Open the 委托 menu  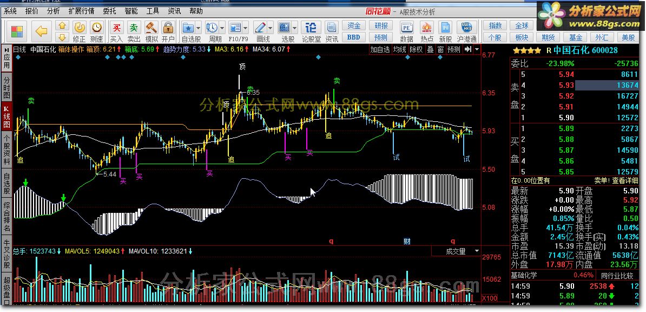coord(109,11)
